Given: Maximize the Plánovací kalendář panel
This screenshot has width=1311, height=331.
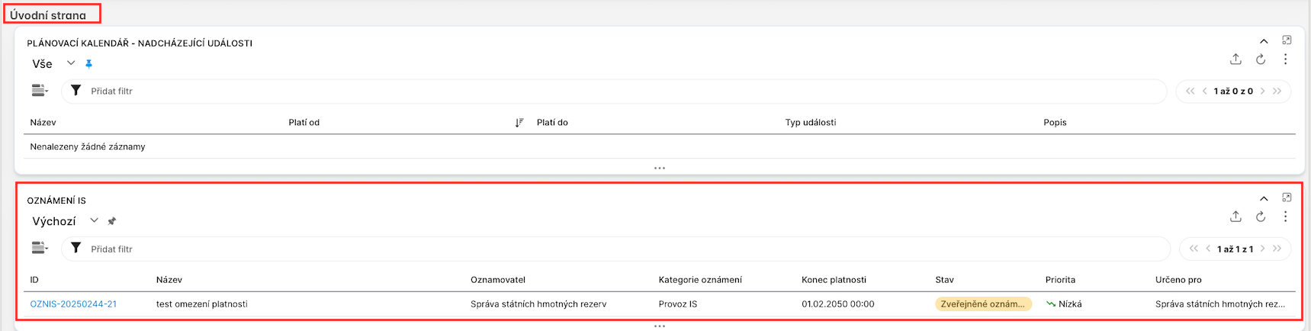Looking at the screenshot, I should (1287, 40).
